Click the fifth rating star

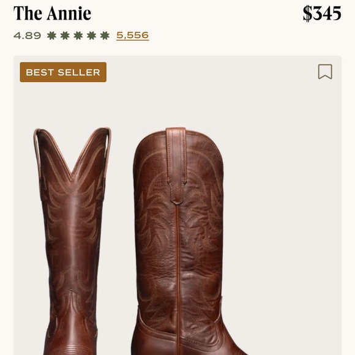105,35
